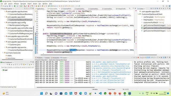Screen dimensions: 171x96
Task: Minimize the Package Explorer view
Action: (31, 9)
